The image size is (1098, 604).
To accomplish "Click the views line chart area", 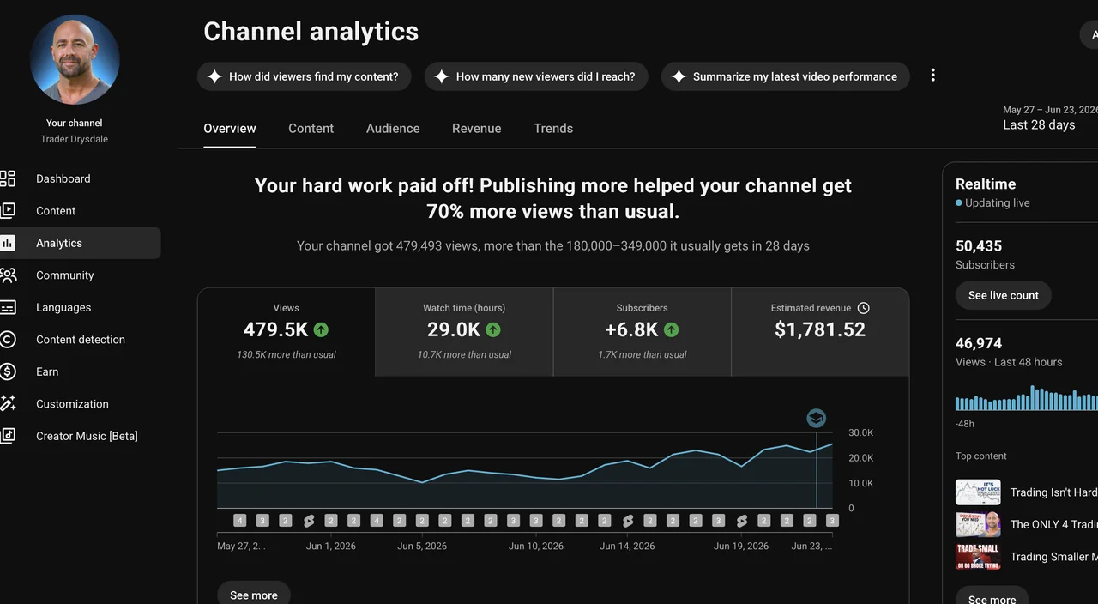I will (524, 470).
